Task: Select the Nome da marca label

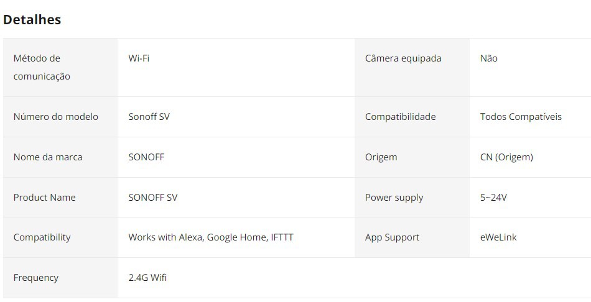Action: click(48, 157)
